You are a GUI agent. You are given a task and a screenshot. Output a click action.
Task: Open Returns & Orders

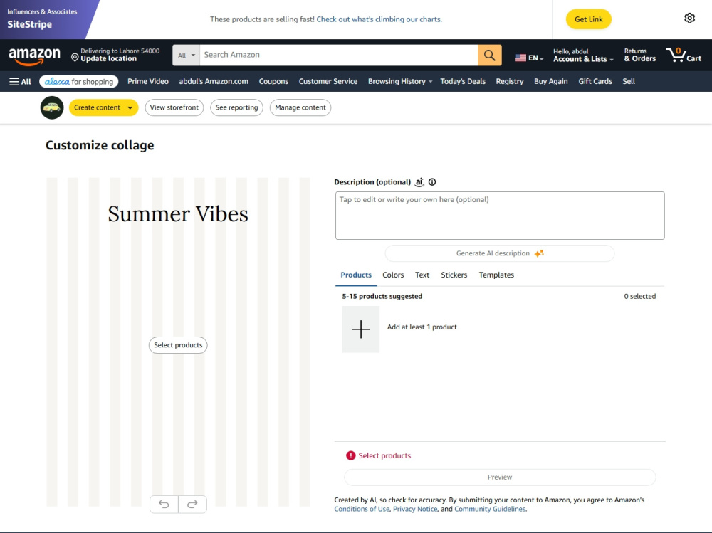click(640, 55)
